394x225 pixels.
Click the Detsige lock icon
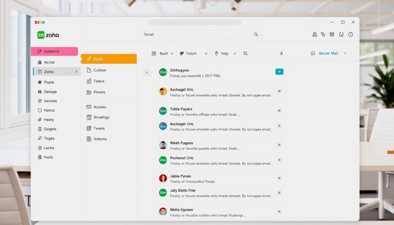pyautogui.click(x=40, y=92)
